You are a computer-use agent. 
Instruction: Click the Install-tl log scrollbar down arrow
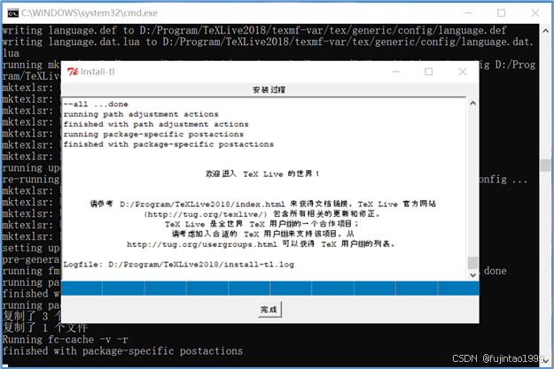coord(472,275)
